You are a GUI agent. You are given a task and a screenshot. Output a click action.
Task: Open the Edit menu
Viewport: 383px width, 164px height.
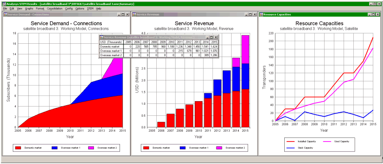pos(12,8)
